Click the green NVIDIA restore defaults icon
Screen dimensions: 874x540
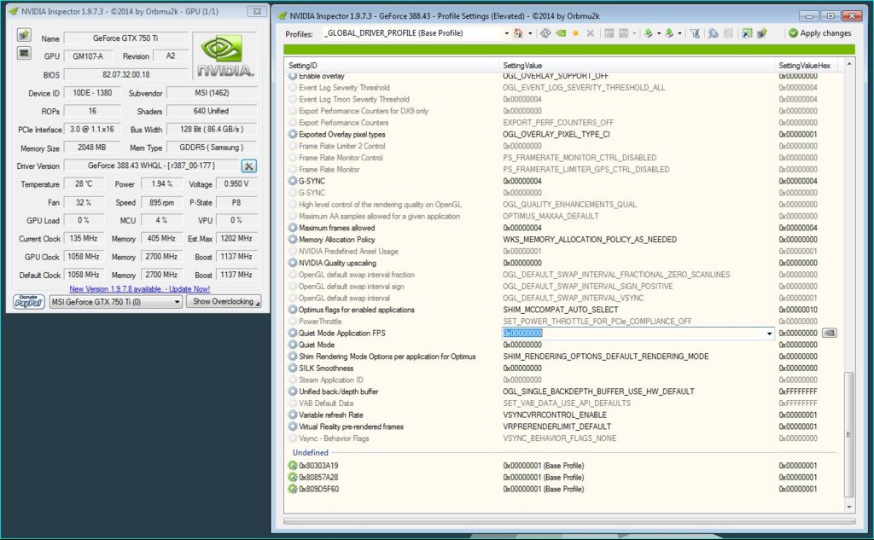[561, 33]
